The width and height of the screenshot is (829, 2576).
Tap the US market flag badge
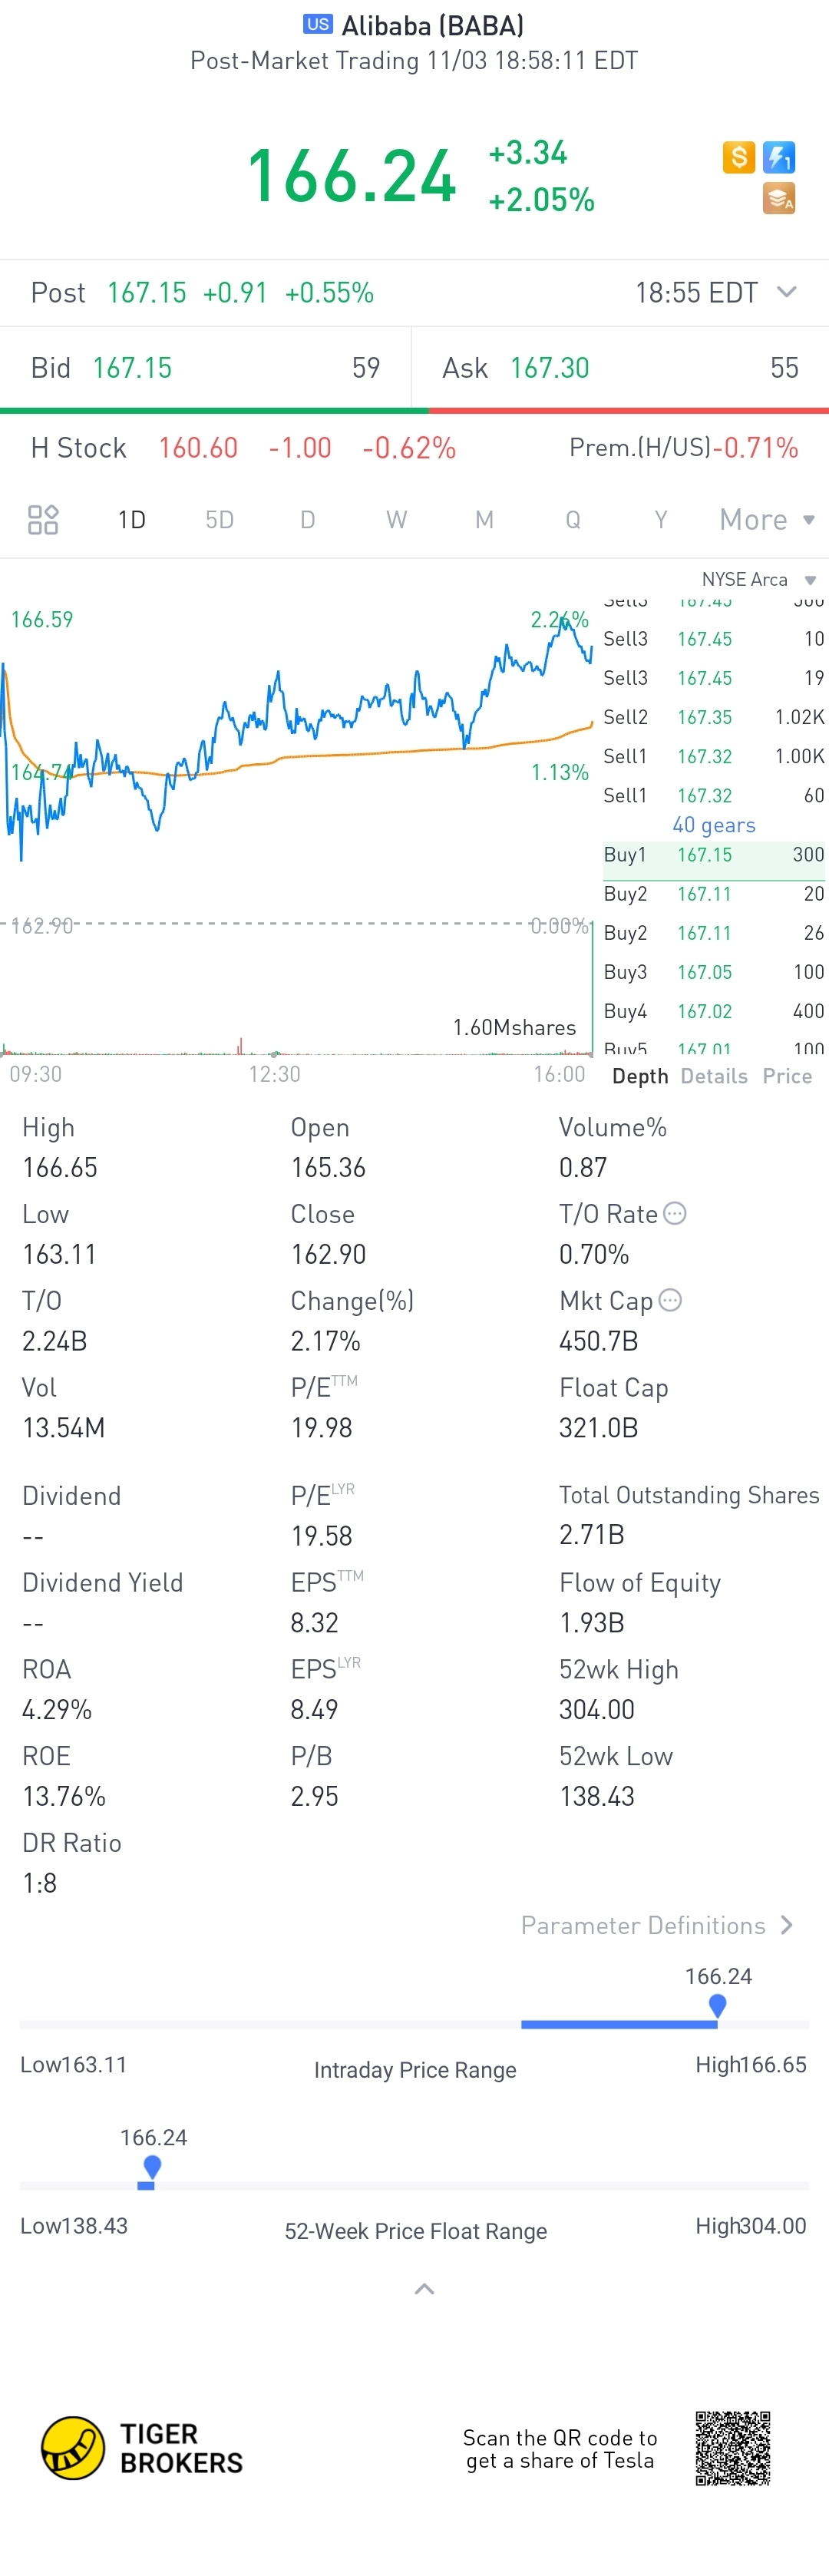[318, 24]
